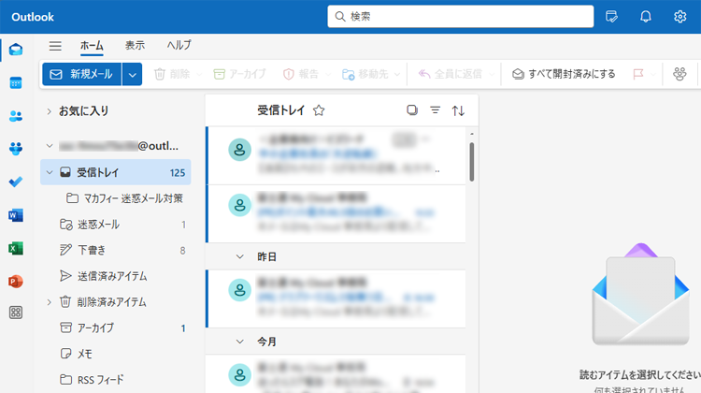Open the 新規メール dropdown arrow
The image size is (701, 393).
coord(133,74)
